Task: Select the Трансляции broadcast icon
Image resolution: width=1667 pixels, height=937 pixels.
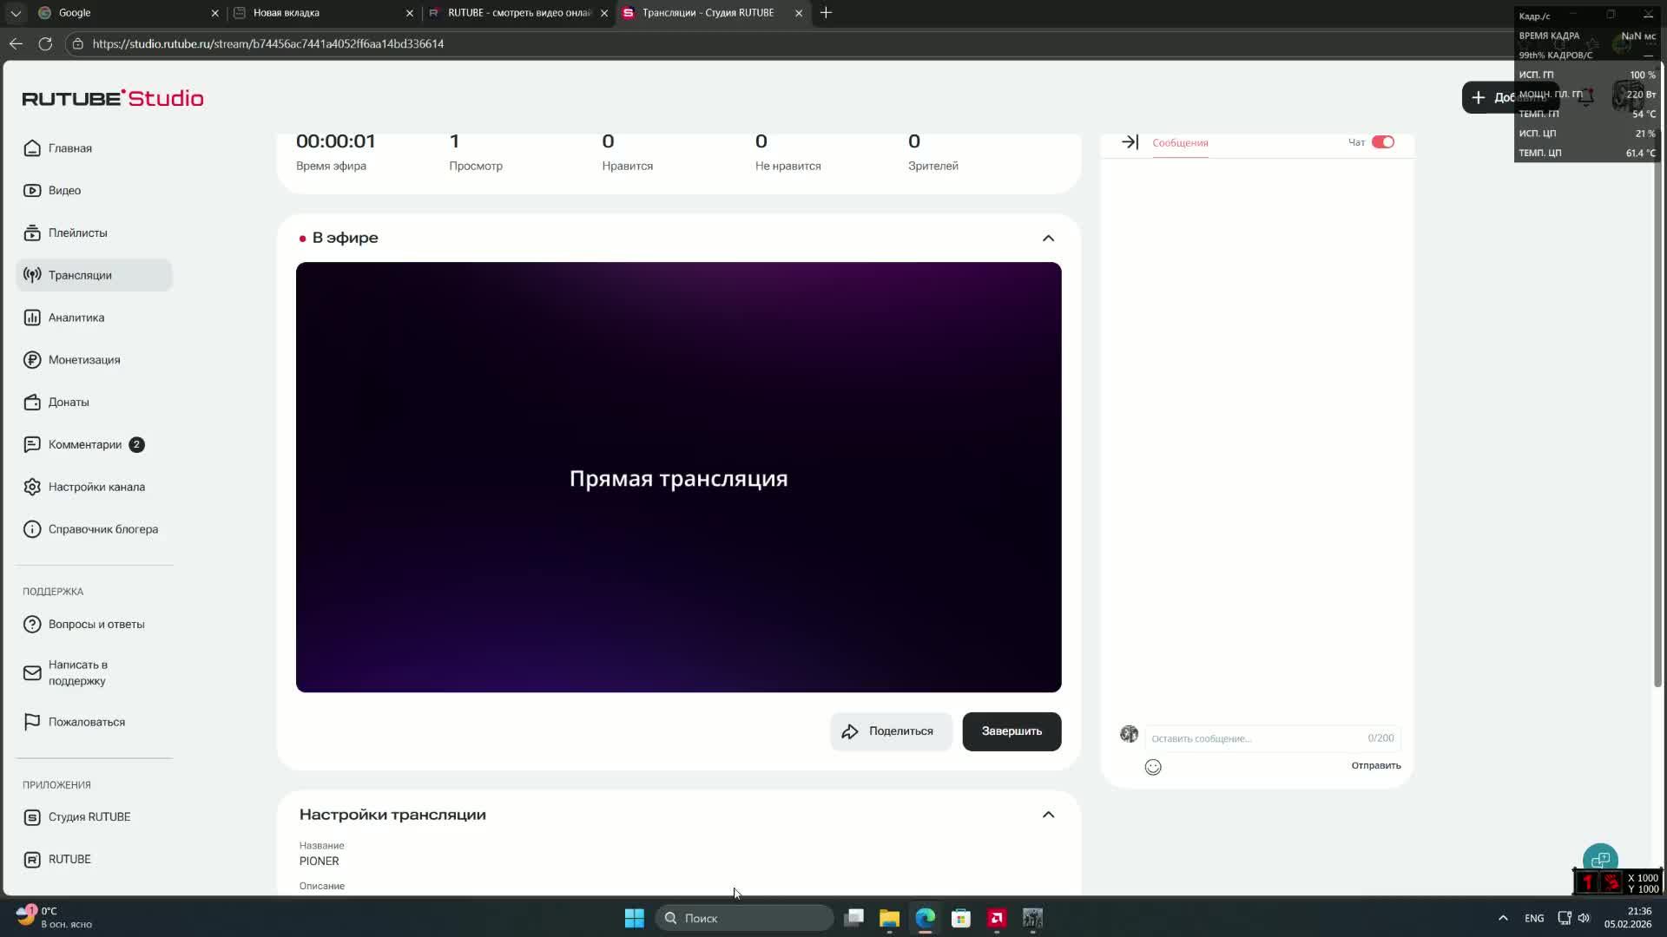Action: pyautogui.click(x=32, y=275)
